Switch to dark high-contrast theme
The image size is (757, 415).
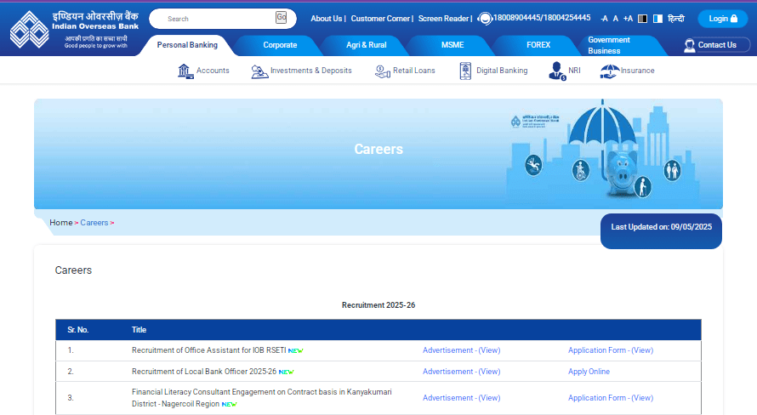(x=642, y=19)
